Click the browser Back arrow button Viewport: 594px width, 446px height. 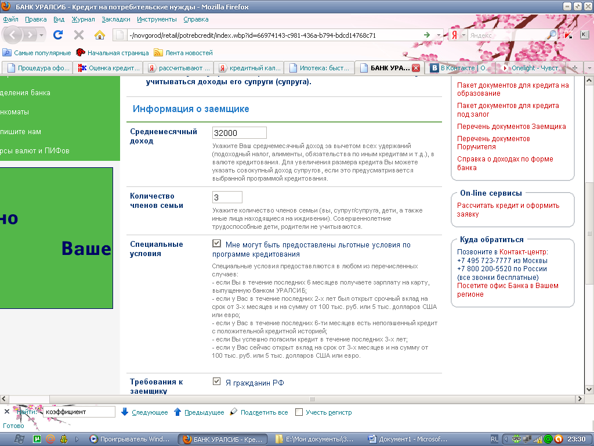tap(13, 35)
